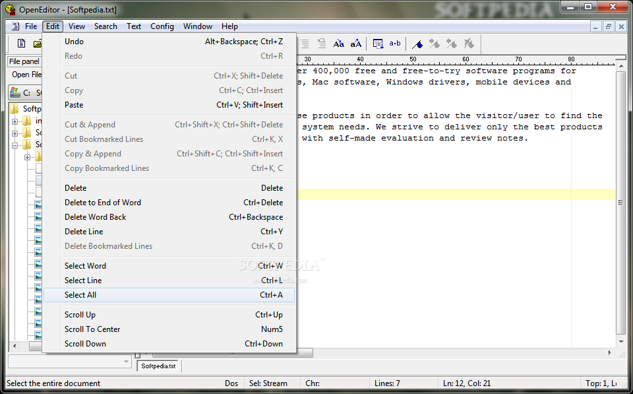The height and width of the screenshot is (394, 633).
Task: Open the Text menu
Action: coord(134,26)
